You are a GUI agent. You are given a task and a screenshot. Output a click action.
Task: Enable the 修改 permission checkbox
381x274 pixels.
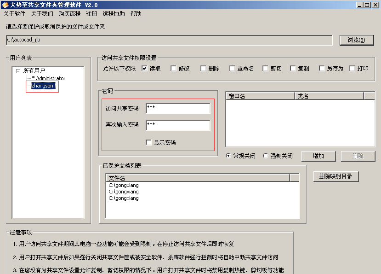coord(173,69)
